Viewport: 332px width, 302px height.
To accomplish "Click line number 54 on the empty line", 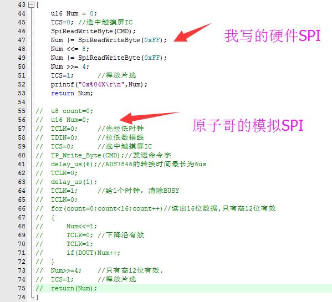I will (x=22, y=102).
